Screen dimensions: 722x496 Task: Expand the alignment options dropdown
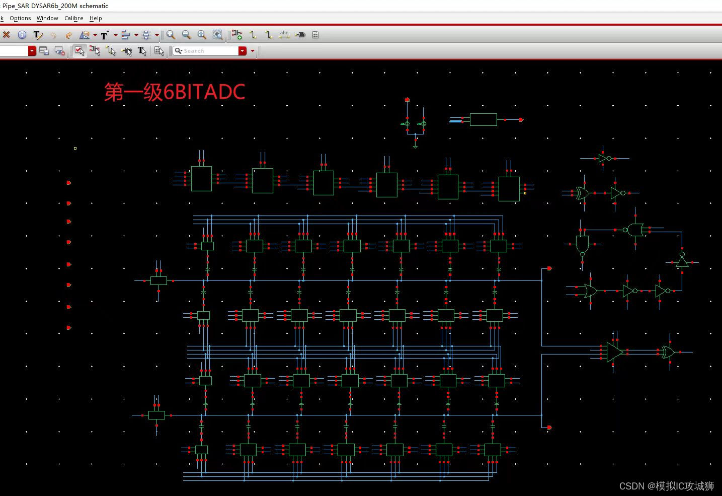pyautogui.click(x=135, y=35)
